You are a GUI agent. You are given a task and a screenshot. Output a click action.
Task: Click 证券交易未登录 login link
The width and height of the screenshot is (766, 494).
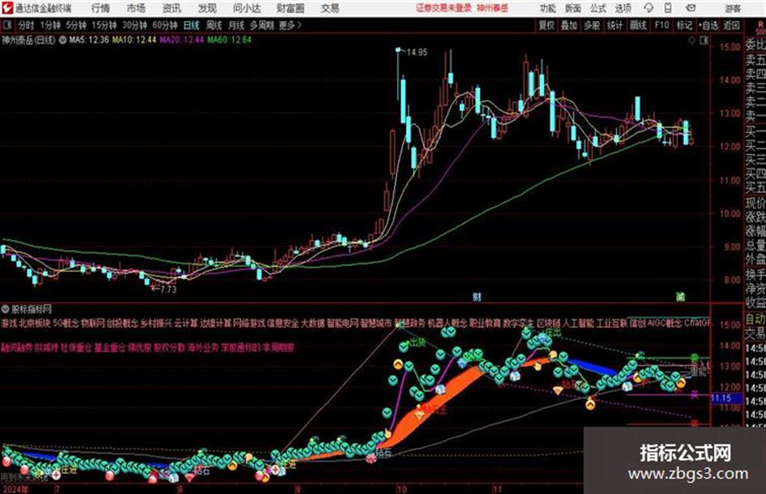point(444,8)
